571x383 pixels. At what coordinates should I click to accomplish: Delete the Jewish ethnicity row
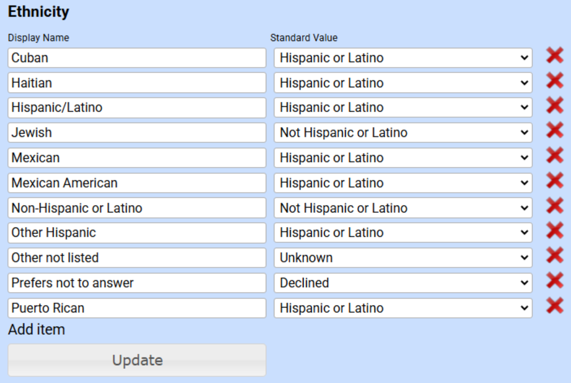click(x=554, y=130)
